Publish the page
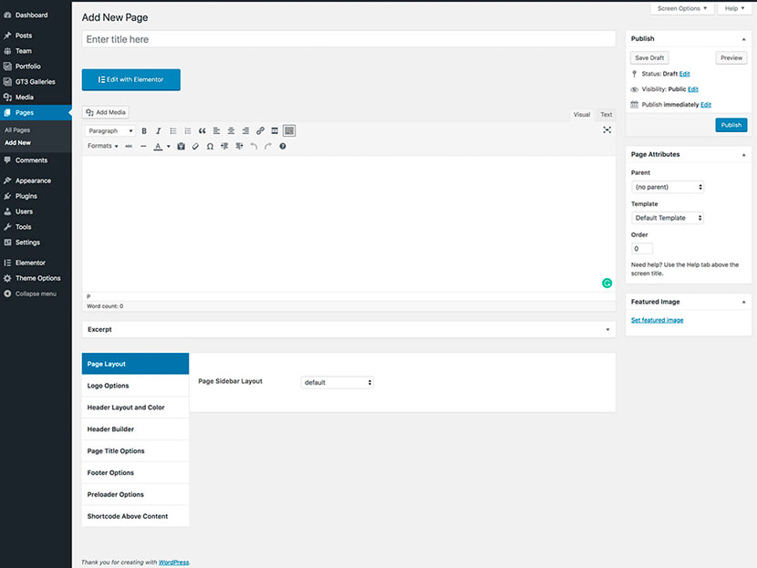Image resolution: width=757 pixels, height=568 pixels. pos(731,125)
